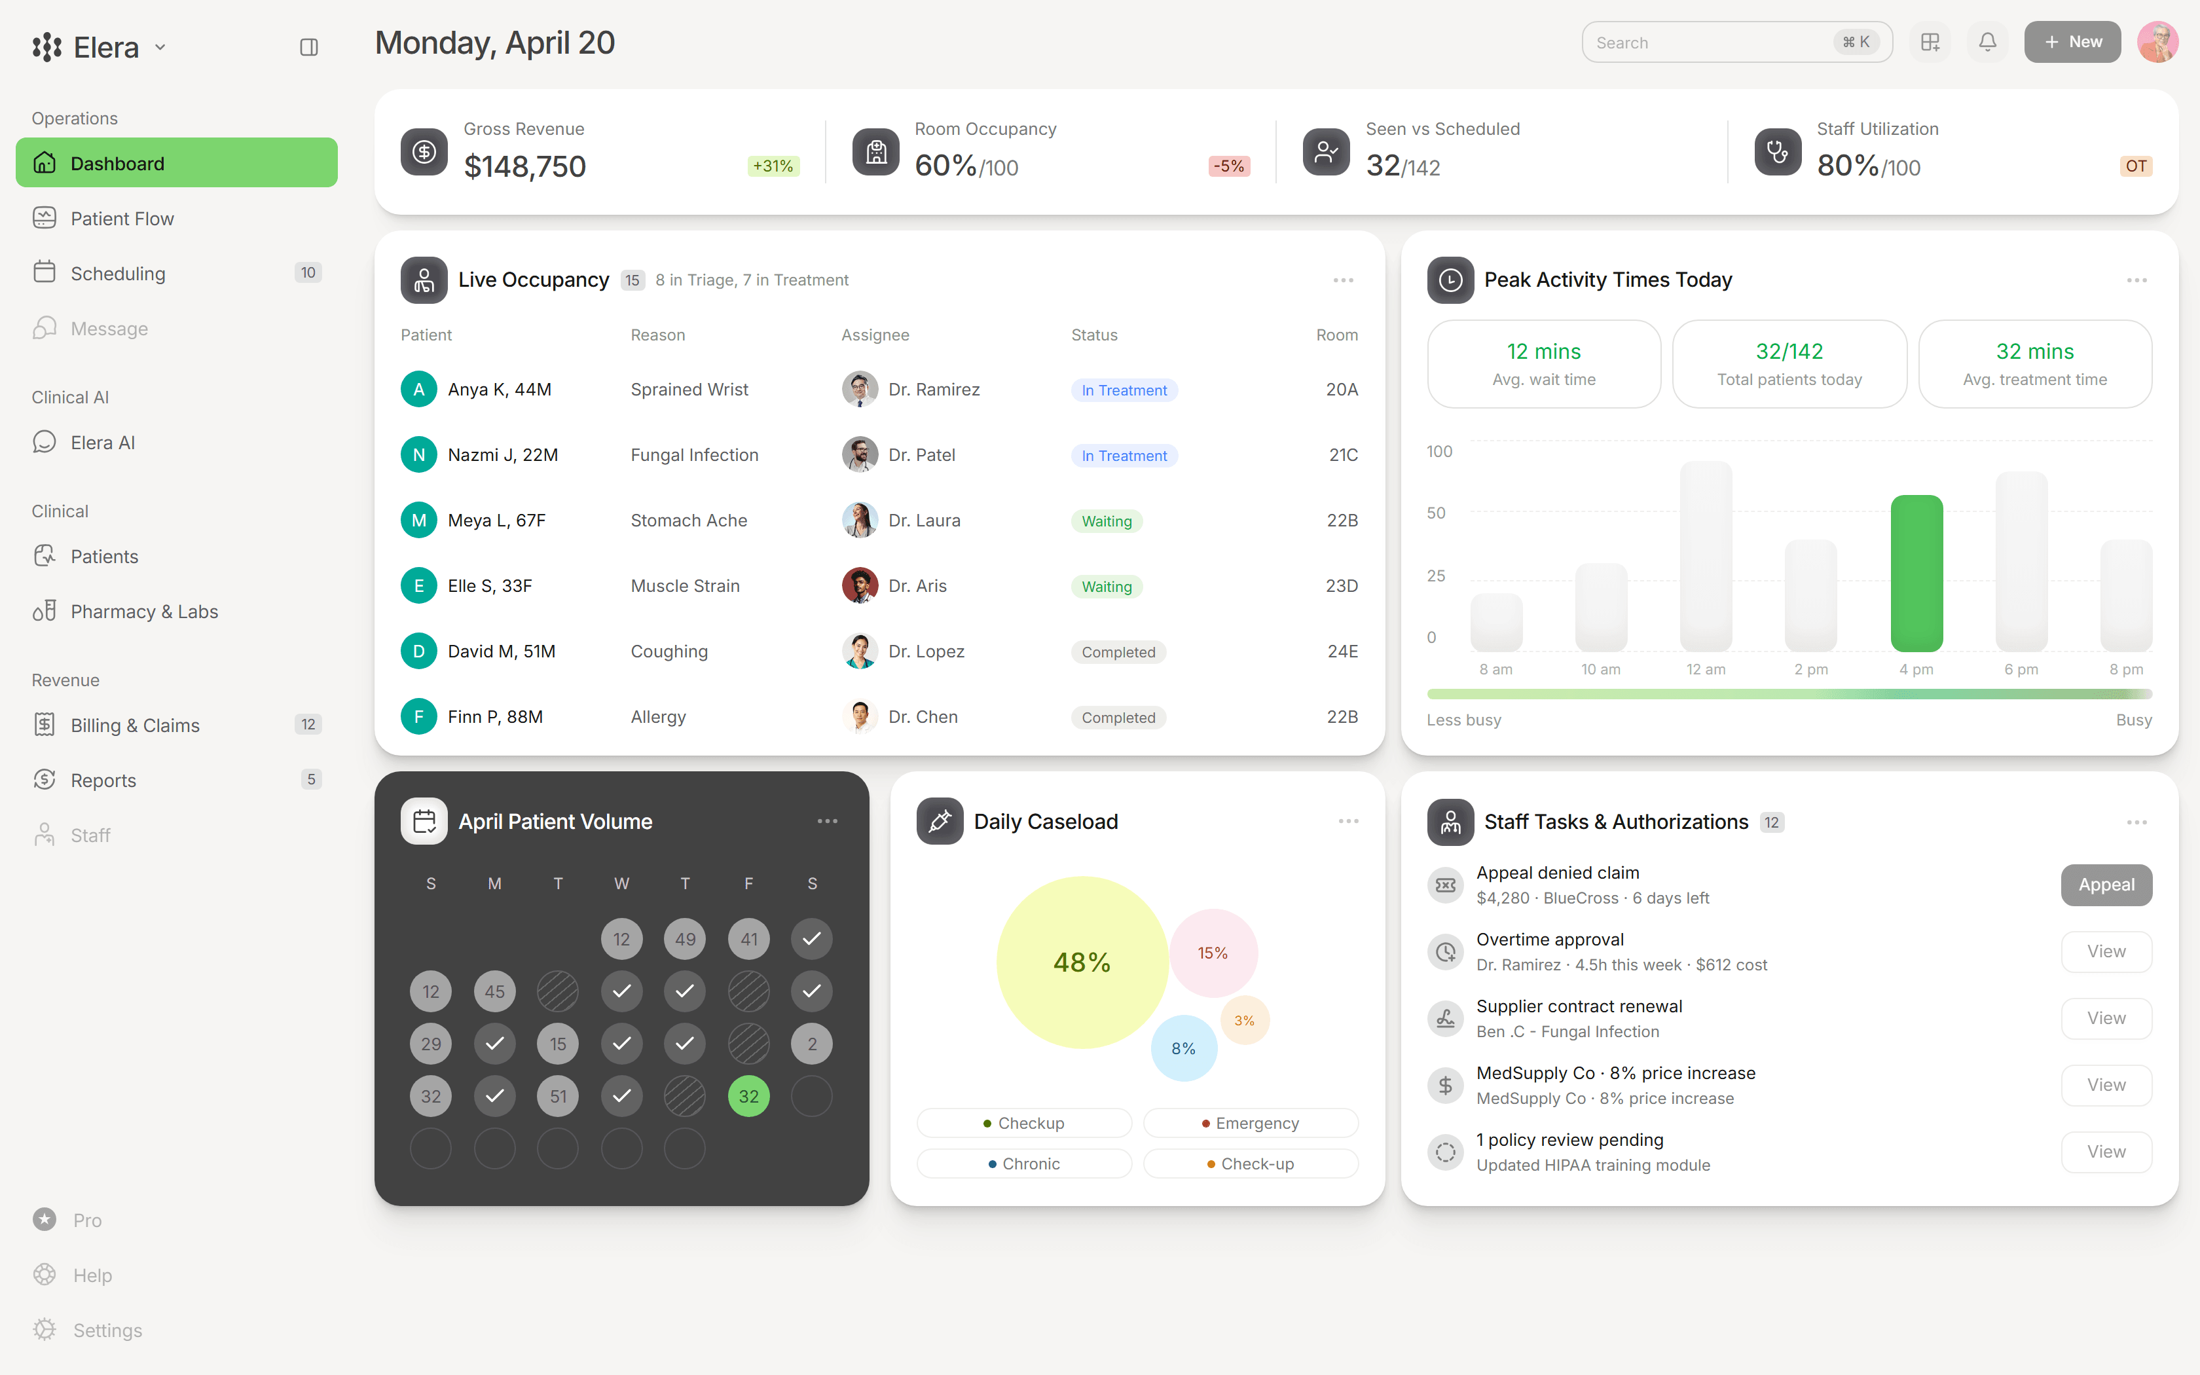
Task: Toggle the Chronic legend filter
Action: pyautogui.click(x=1023, y=1164)
